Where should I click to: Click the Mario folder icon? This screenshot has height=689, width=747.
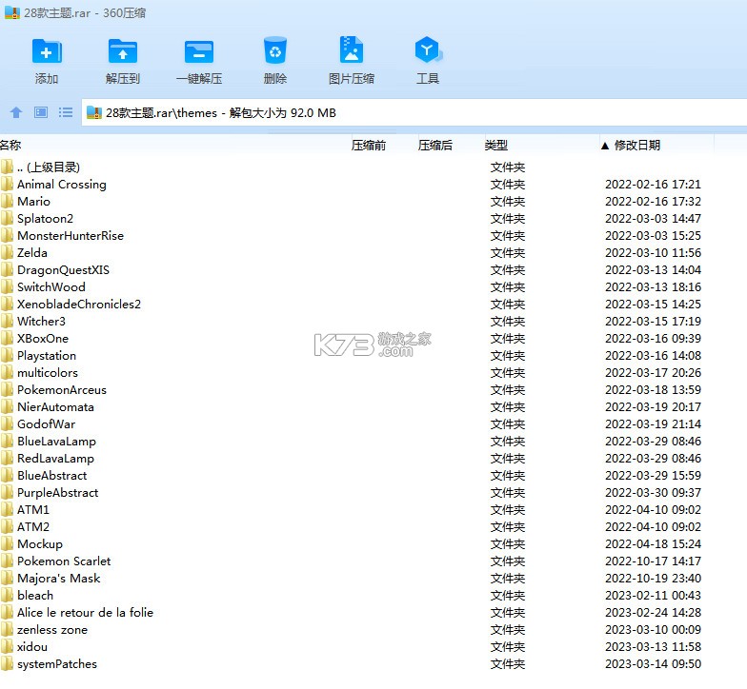click(8, 202)
